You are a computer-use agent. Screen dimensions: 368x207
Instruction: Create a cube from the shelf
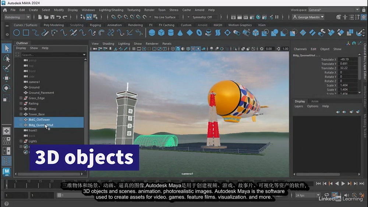click(x=161, y=33)
